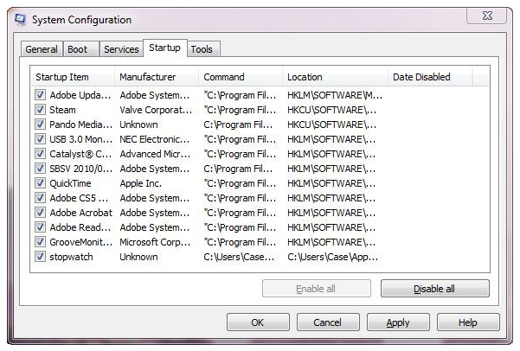Confirm with the OK button
Screen dimensions: 520x351
[258, 322]
